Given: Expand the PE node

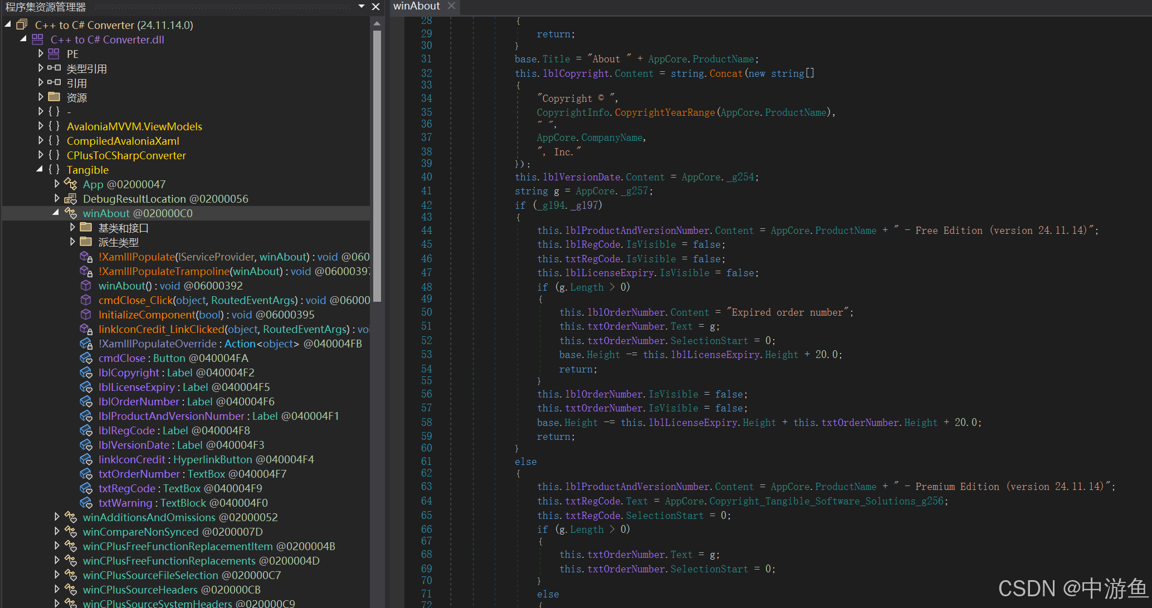Looking at the screenshot, I should (x=41, y=54).
